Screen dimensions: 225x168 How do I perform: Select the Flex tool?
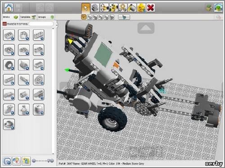pos(123,8)
